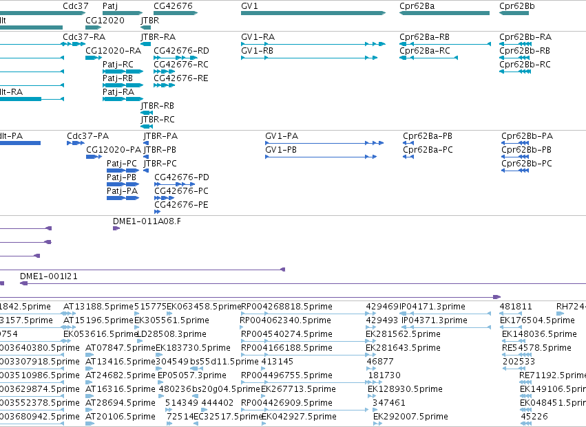The height and width of the screenshot is (427, 586).
Task: Click the JTBR gene label
Action: [150, 20]
